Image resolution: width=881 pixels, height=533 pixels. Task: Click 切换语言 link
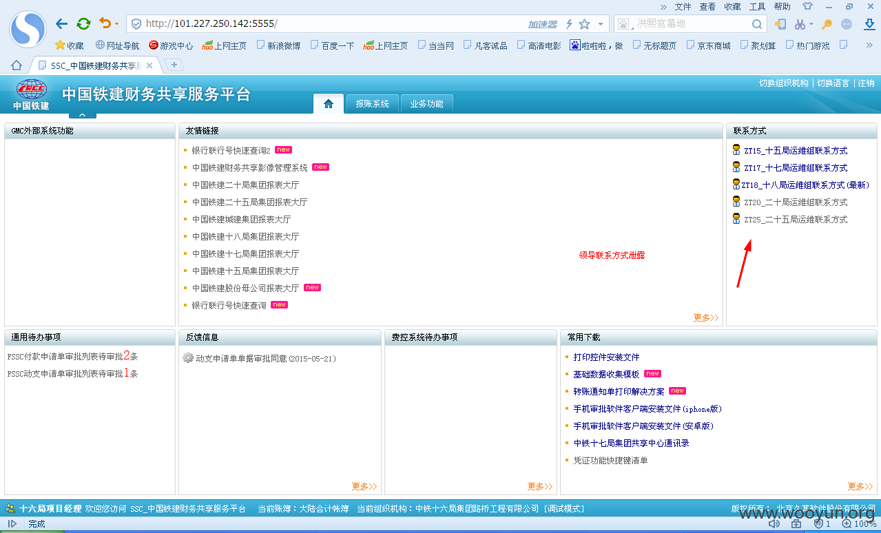click(833, 83)
